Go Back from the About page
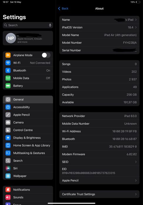Viewport: 143px width, 205px height. tap(63, 9)
